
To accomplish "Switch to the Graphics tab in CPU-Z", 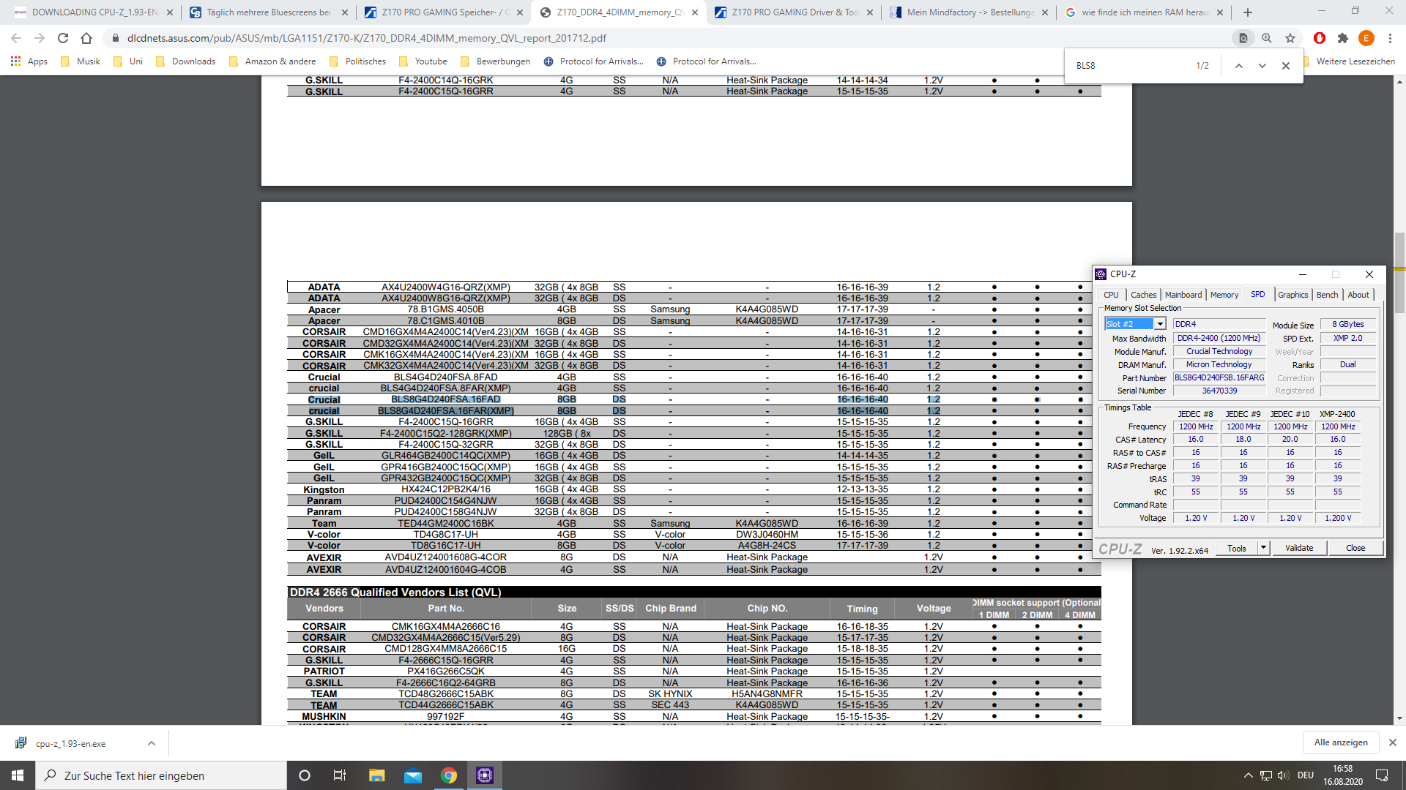I will pyautogui.click(x=1292, y=295).
